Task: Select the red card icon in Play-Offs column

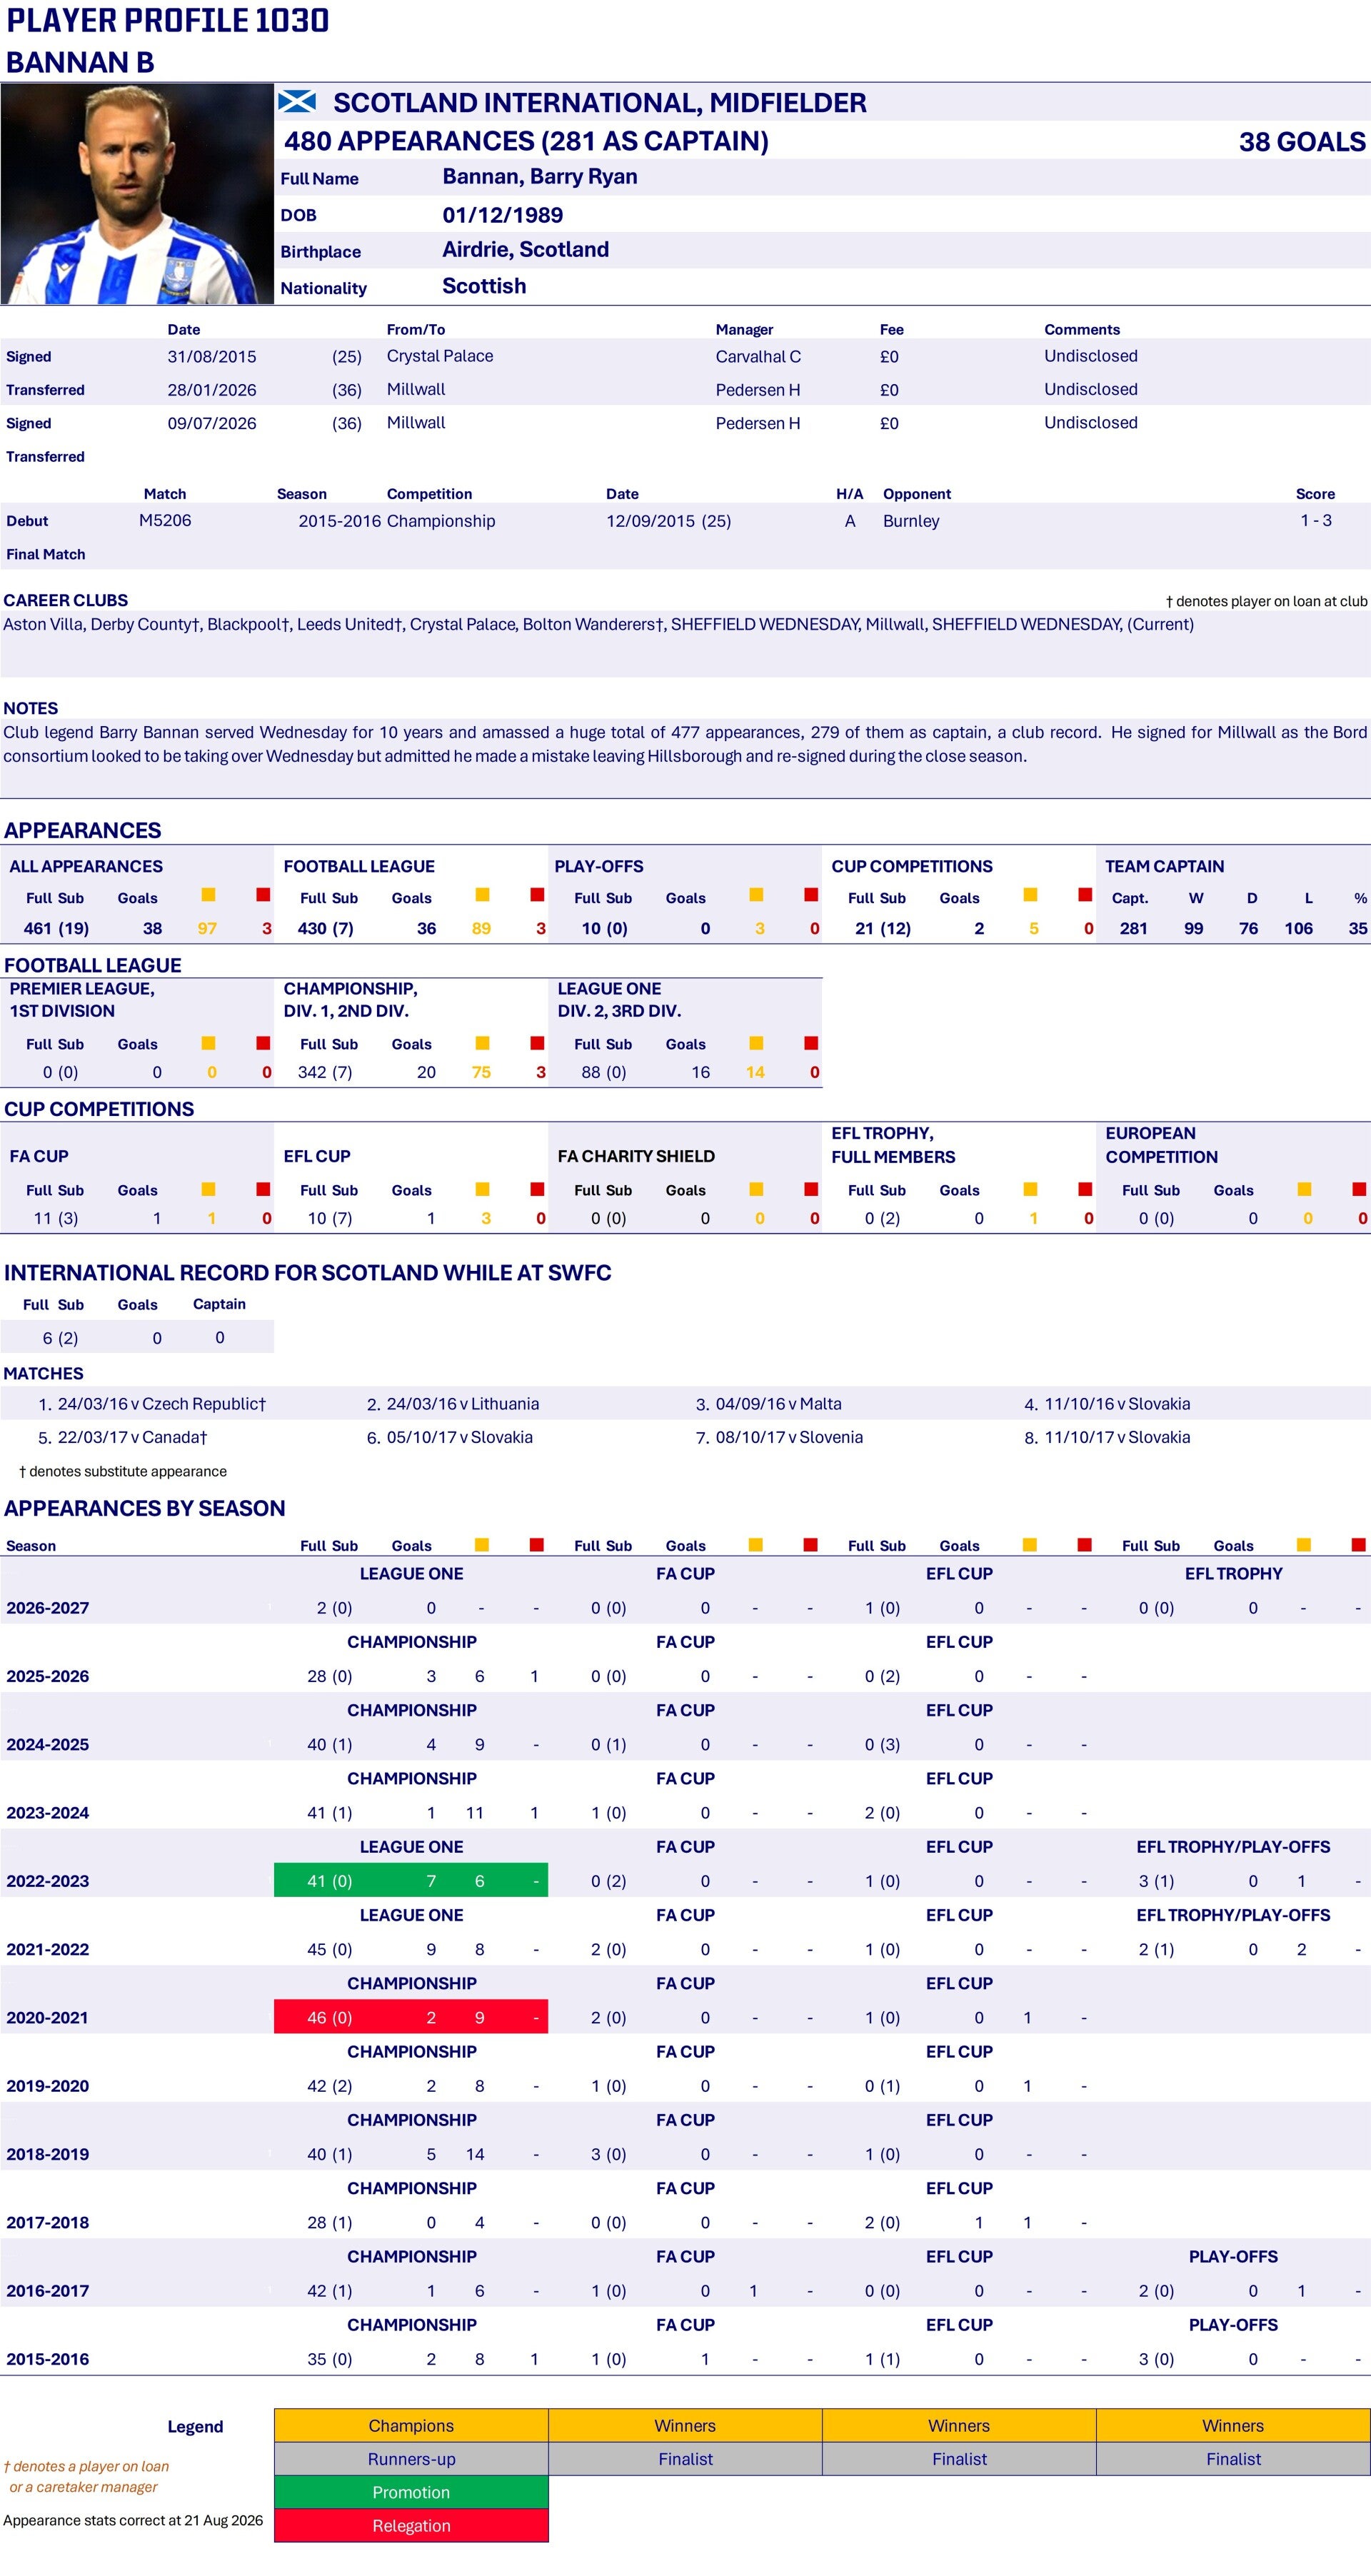Action: point(811,895)
